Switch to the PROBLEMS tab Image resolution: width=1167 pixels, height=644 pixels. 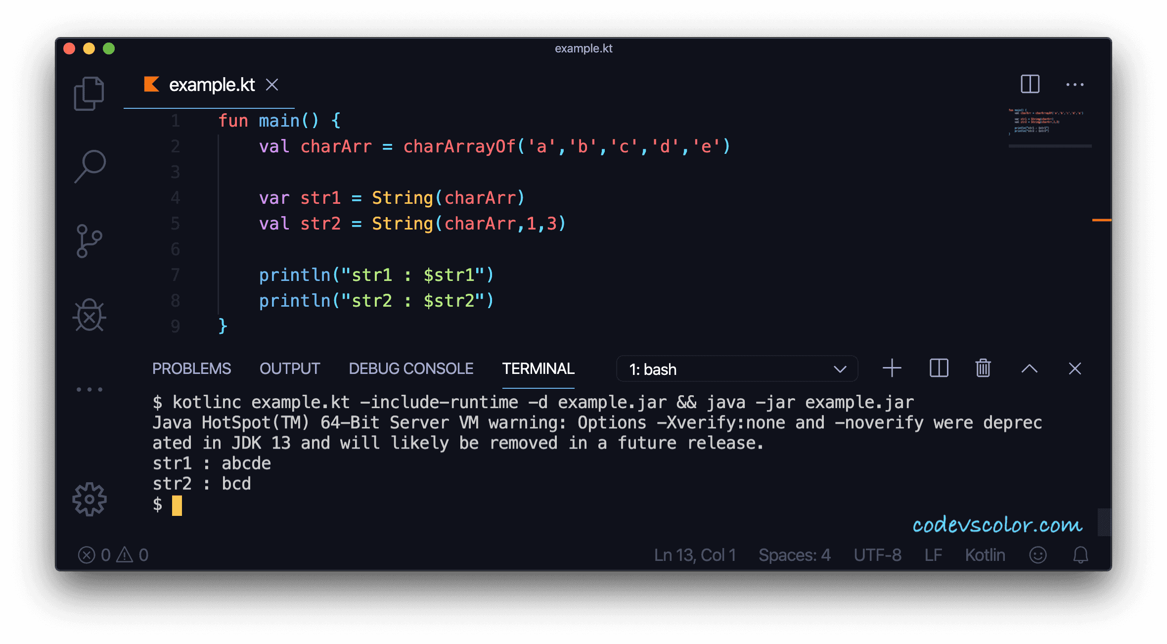click(x=191, y=368)
